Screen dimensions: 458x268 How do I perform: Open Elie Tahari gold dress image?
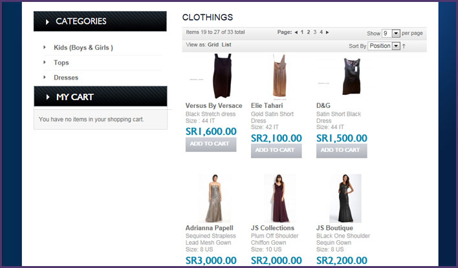coord(279,76)
